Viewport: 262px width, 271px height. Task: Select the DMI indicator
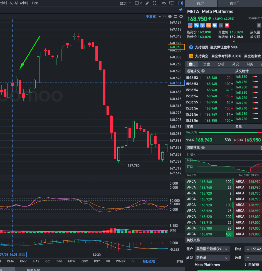tap(59, 261)
